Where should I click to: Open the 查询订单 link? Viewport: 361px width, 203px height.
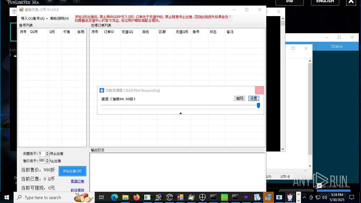pos(77,181)
